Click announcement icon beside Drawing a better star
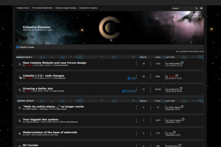The image size is (221, 147). [x=20, y=90]
